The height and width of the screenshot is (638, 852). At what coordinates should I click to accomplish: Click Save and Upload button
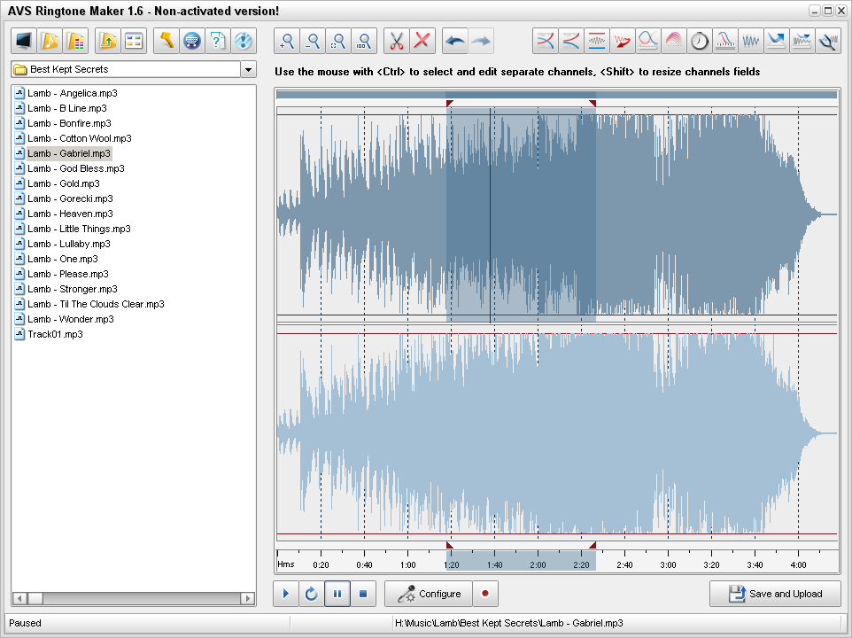click(x=775, y=594)
